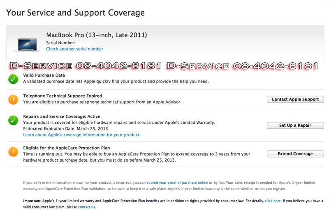Open the Check another serial number link
329x217 pixels.
tap(74, 49)
